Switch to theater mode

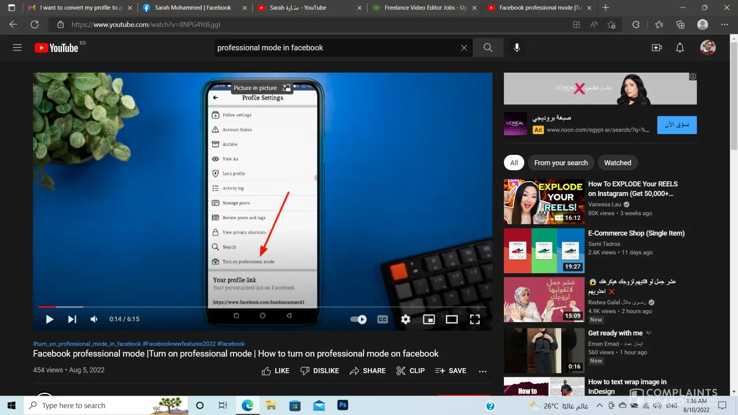452,319
